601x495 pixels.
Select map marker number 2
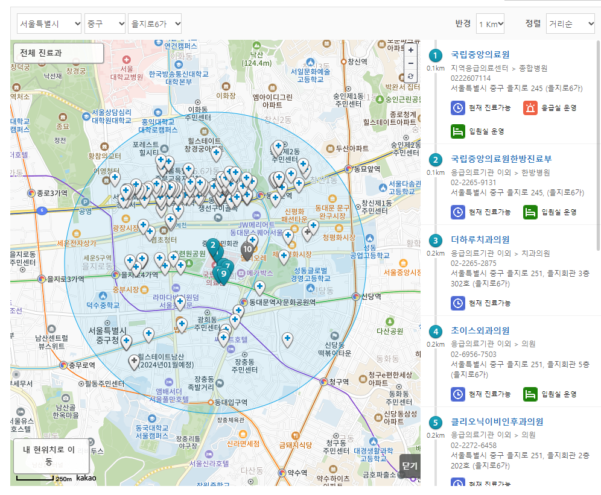[212, 245]
